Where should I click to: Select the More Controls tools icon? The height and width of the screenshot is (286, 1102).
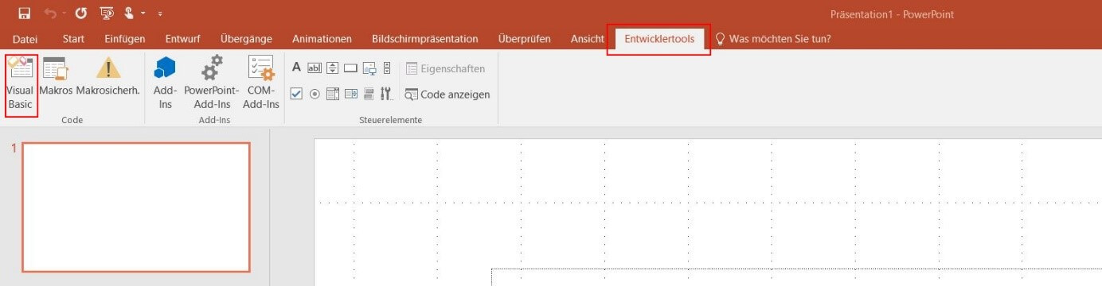click(x=386, y=94)
